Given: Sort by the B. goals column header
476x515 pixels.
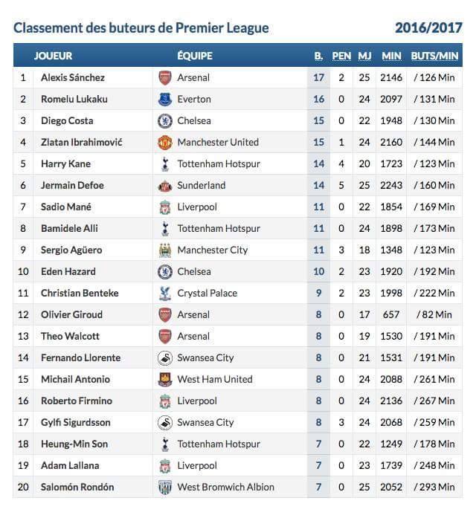Looking at the screenshot, I should pos(318,56).
